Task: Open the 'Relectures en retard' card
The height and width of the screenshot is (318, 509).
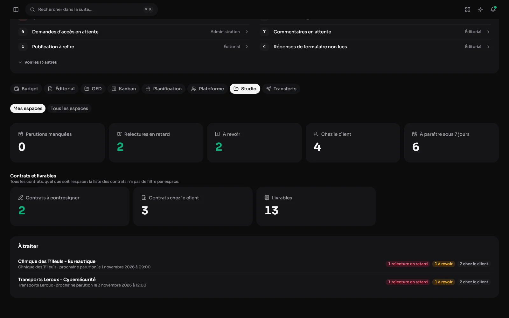Action: coord(156,143)
